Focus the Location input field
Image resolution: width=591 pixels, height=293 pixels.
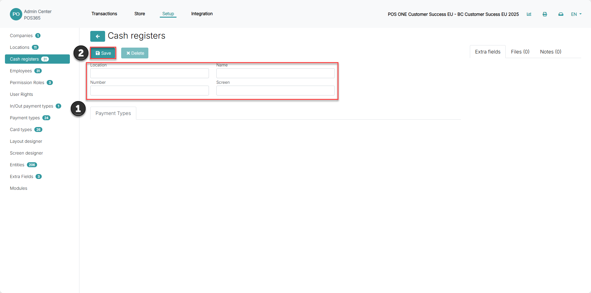150,73
